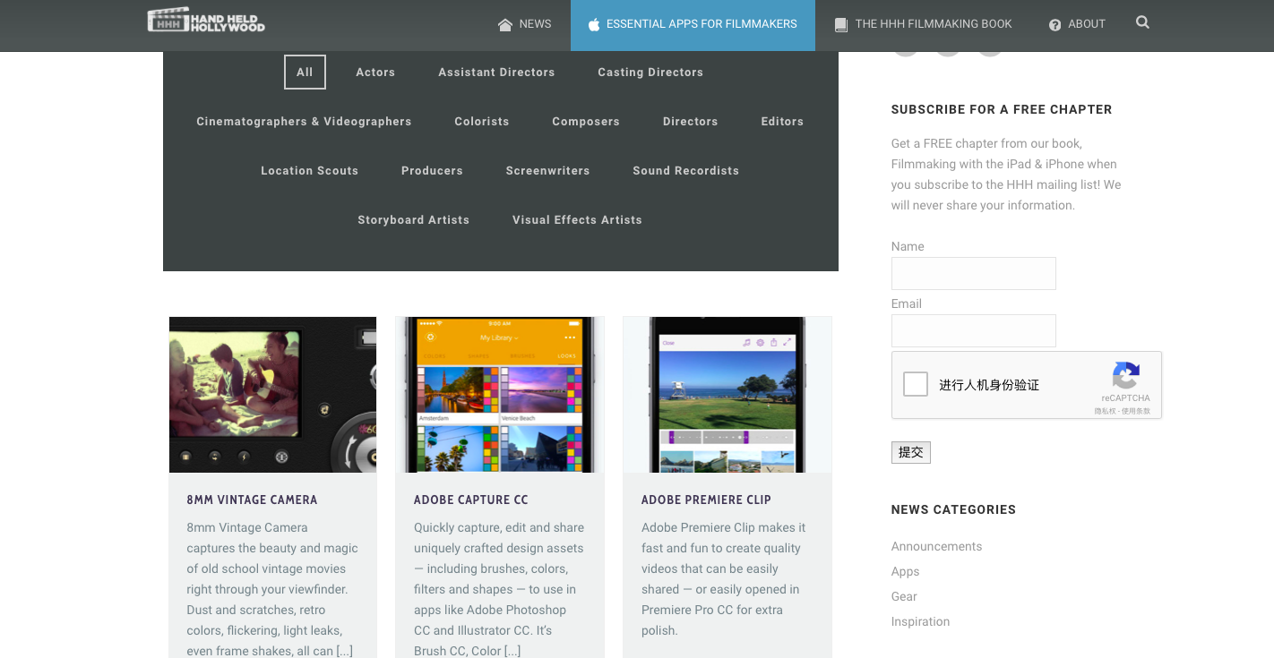Click the 8MM VINTAGE CAMERA title
Screen dimensions: 1274x658
(x=252, y=500)
